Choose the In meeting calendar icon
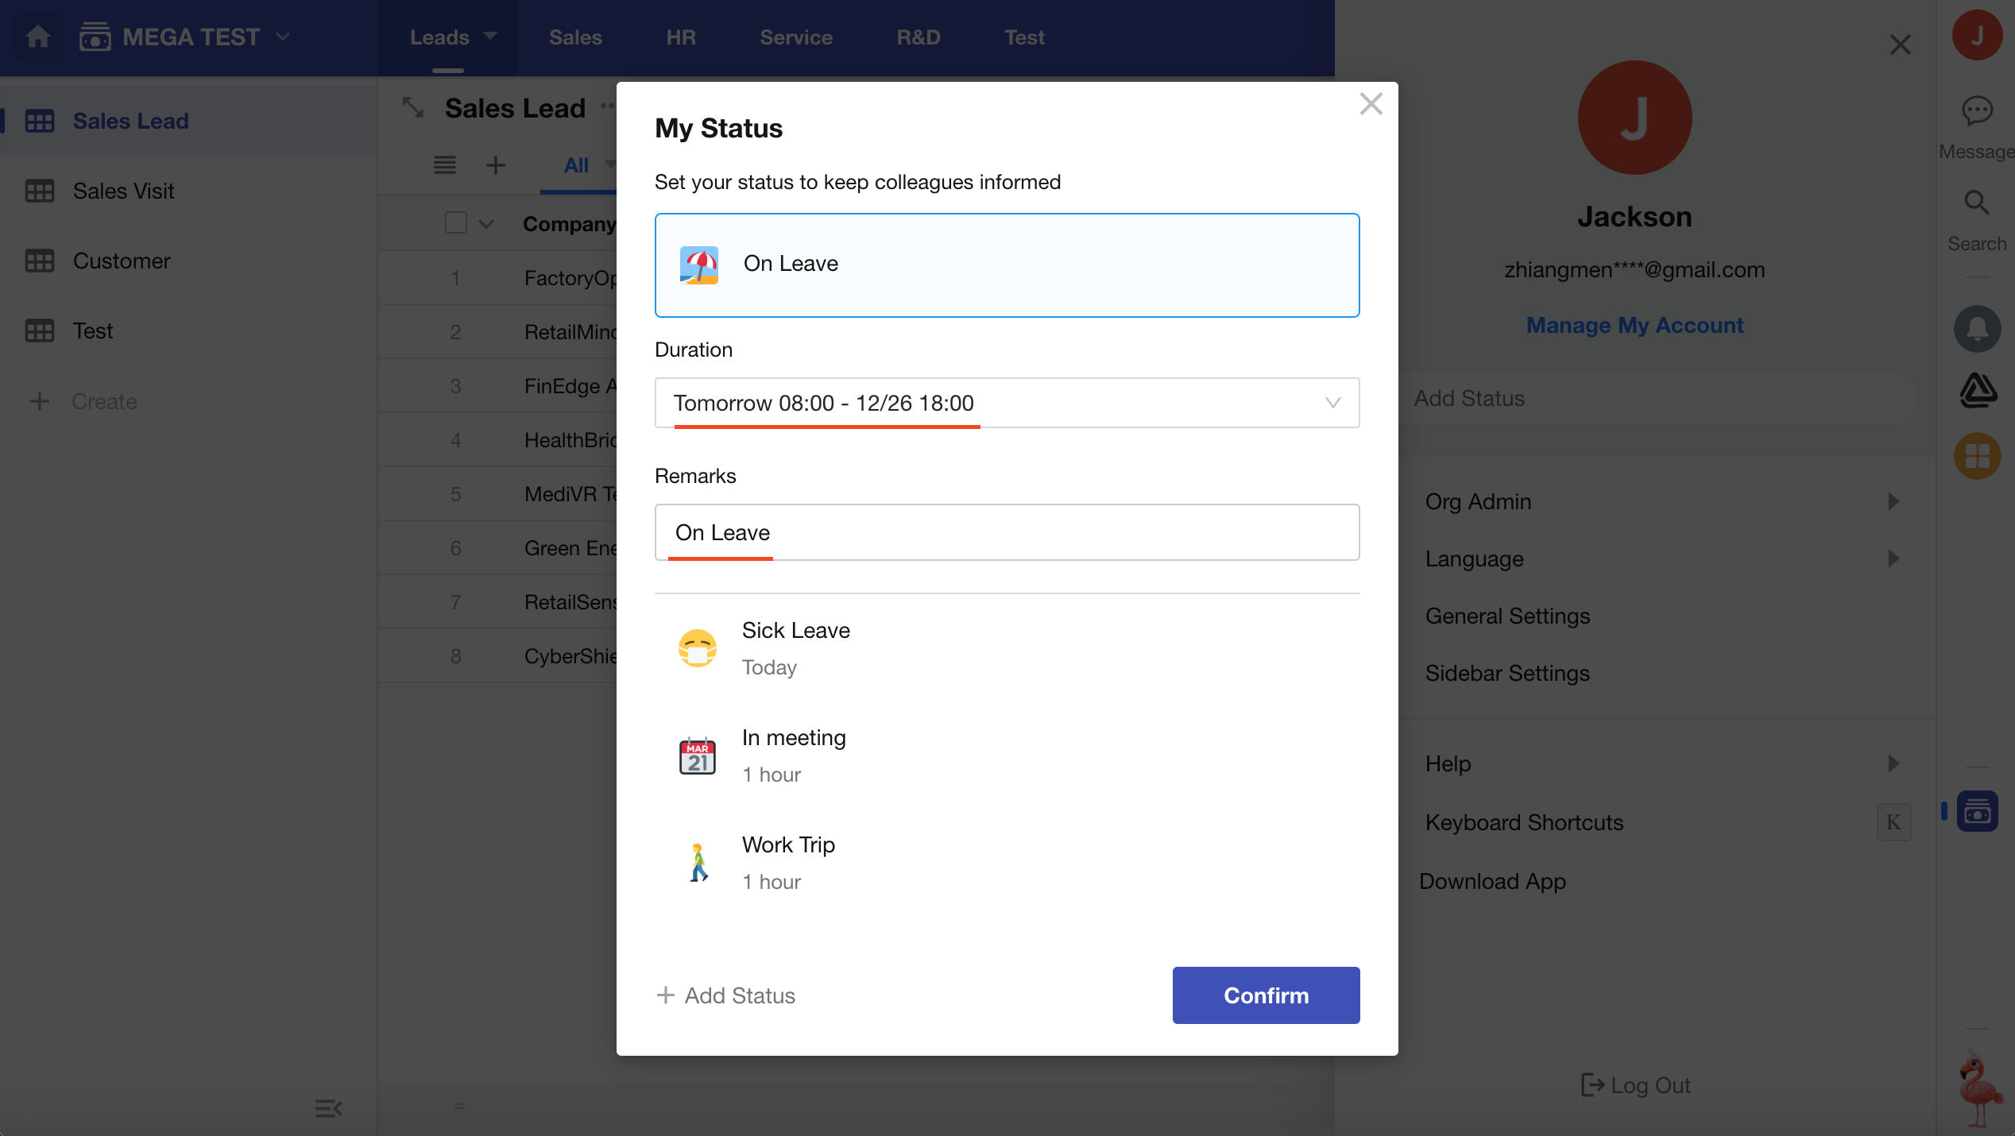 (698, 755)
